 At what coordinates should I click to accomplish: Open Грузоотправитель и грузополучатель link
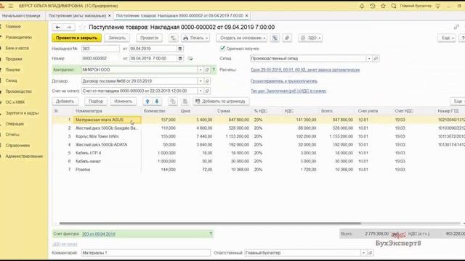[284, 81]
